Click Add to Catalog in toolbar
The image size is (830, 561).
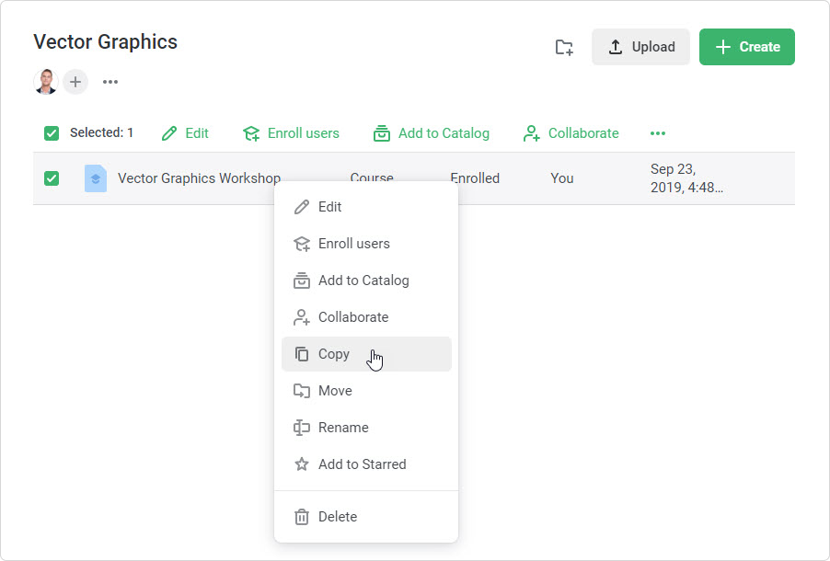(431, 133)
